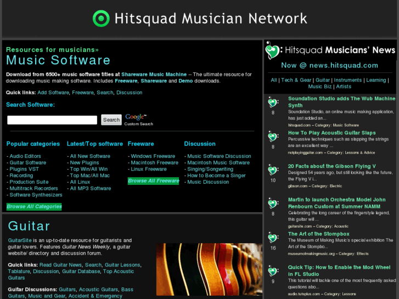This screenshot has width=399, height=299.
Task: Open Martin Orchestra Model John Renbourn headline
Action: pyautogui.click(x=336, y=203)
